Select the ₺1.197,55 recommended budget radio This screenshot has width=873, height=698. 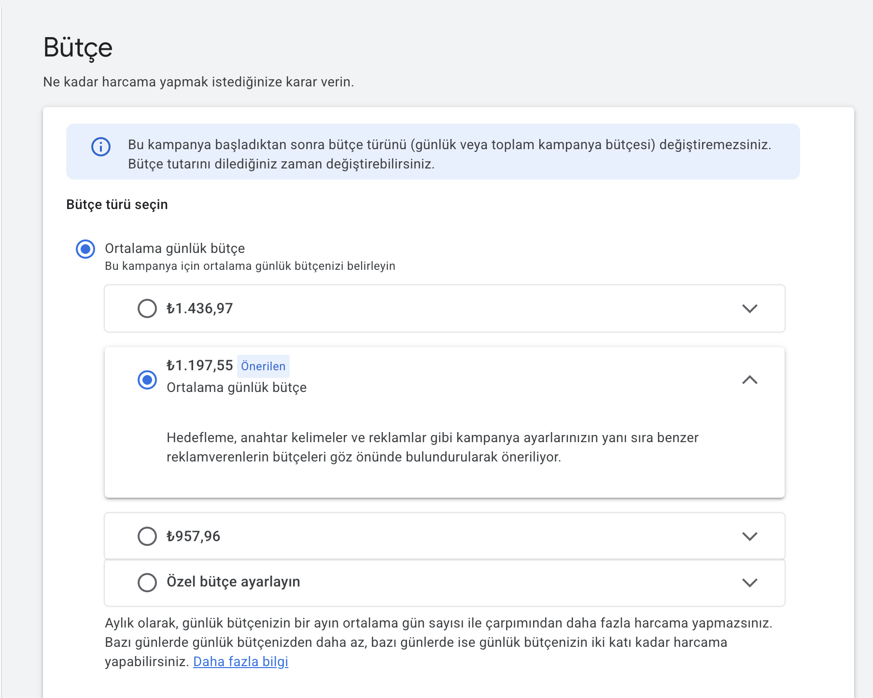(x=147, y=380)
